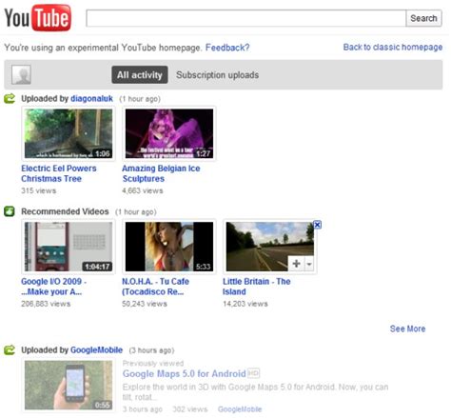Open Electric Eel Powers Christmas Tree title

59,173
